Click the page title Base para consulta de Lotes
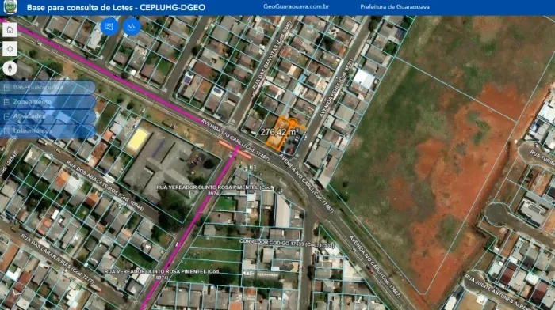 pyautogui.click(x=116, y=7)
